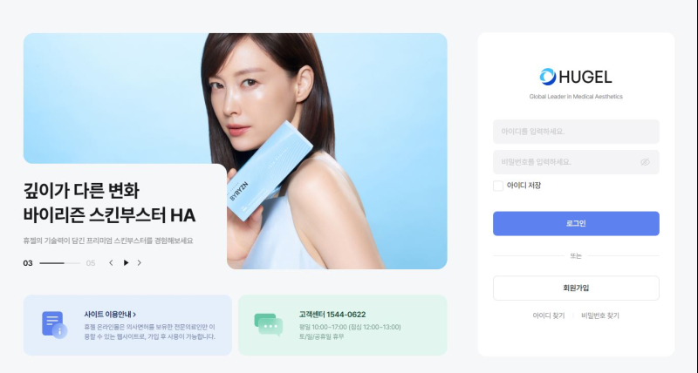Open the 비밀번호 찾기 link
This screenshot has width=698, height=373.
point(600,315)
